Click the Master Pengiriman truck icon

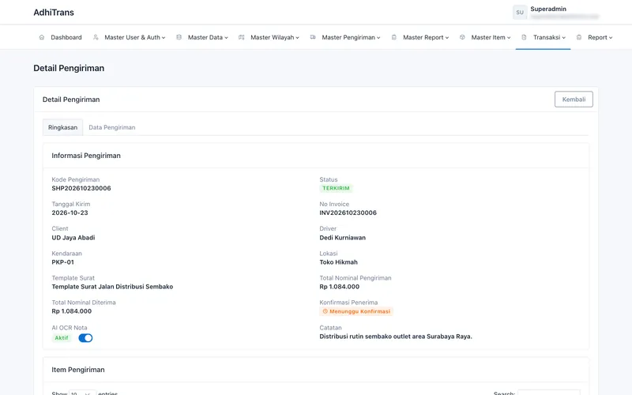tap(313, 37)
